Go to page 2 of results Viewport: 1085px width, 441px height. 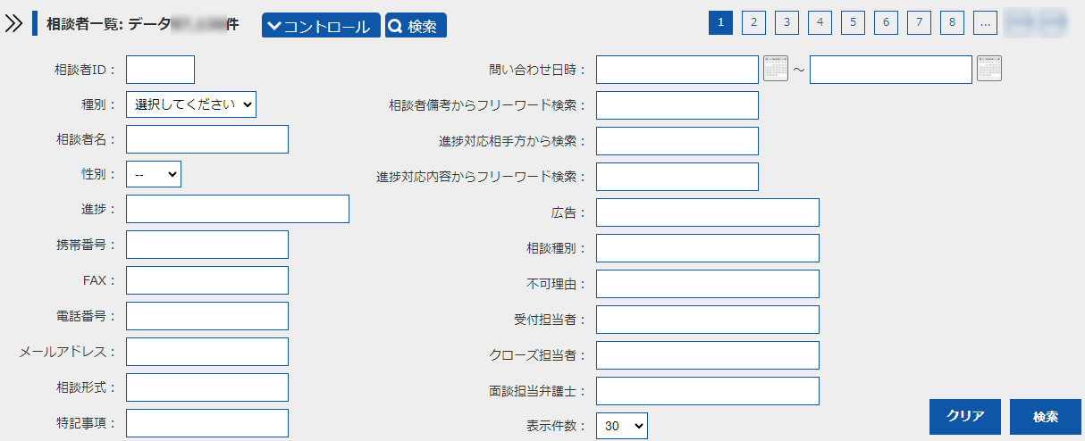[753, 23]
